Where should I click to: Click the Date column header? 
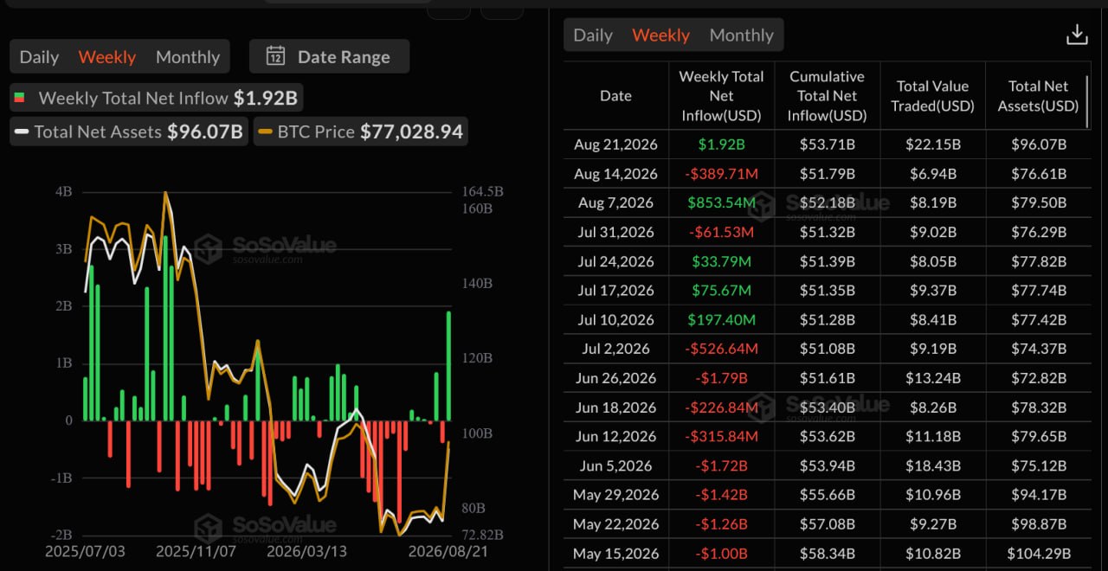pyautogui.click(x=615, y=96)
